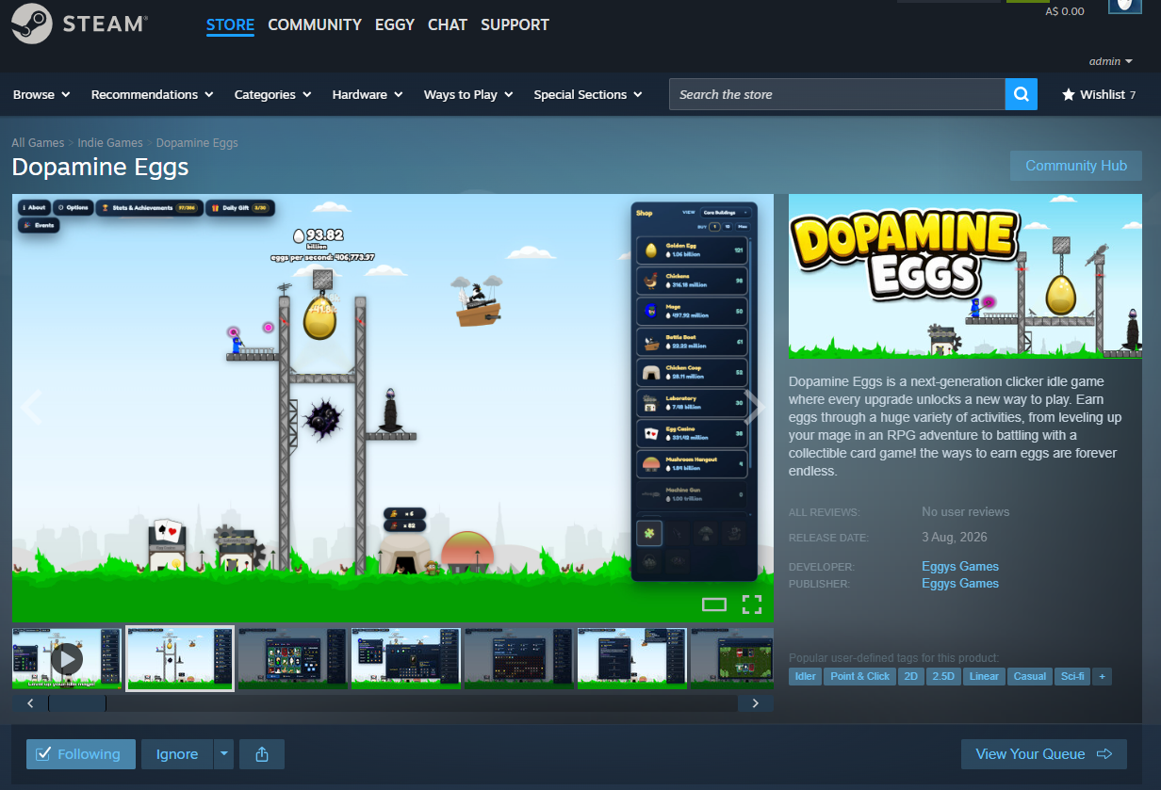Select the 2.5D tag
The width and height of the screenshot is (1161, 790).
[x=943, y=676]
